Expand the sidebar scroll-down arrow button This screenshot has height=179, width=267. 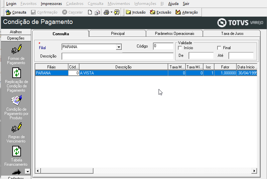pyautogui.click(x=27, y=171)
